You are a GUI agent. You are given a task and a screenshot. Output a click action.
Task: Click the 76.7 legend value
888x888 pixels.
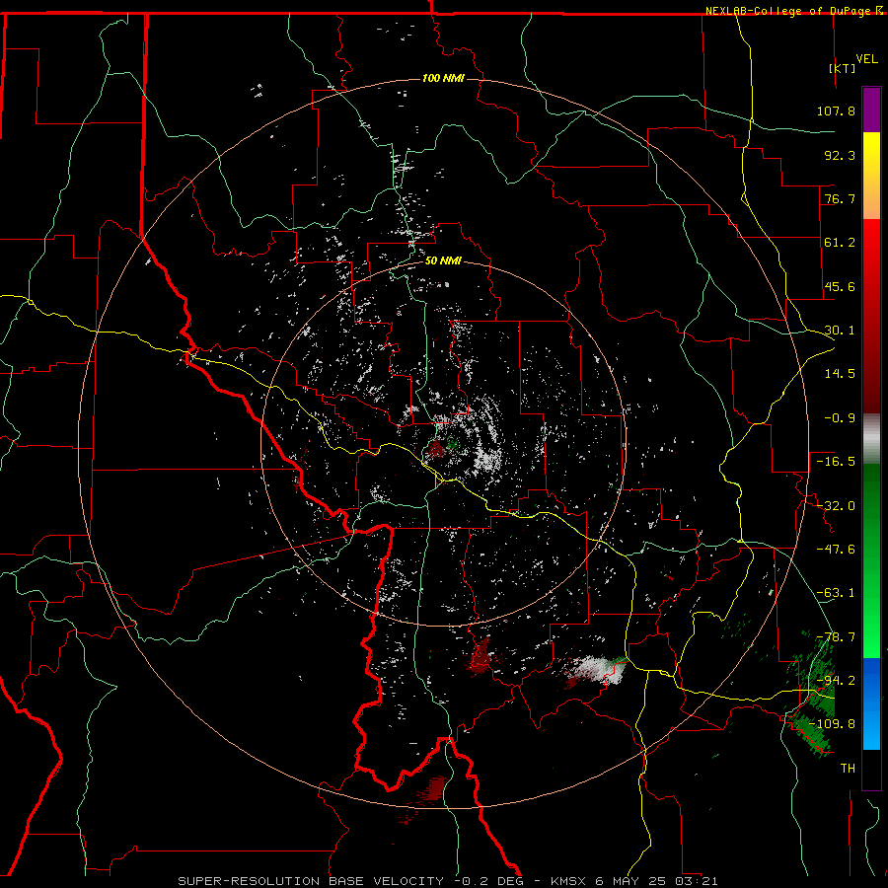(840, 198)
